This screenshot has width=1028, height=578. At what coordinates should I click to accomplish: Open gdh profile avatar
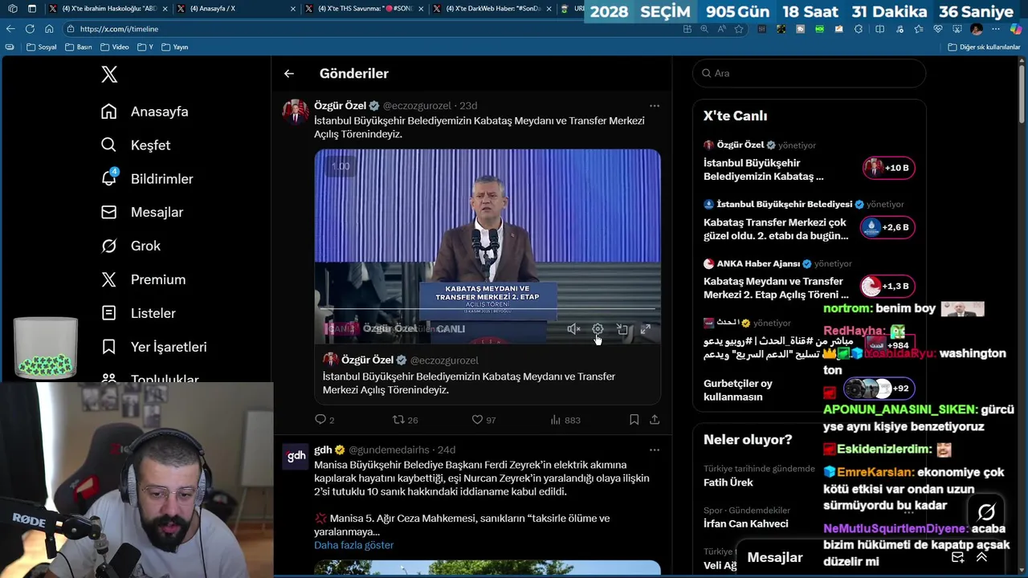[x=296, y=456]
